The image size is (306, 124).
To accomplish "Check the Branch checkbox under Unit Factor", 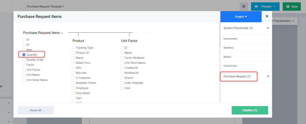I will coord(122,78).
